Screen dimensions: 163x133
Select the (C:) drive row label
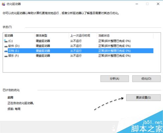click(x=10, y=41)
